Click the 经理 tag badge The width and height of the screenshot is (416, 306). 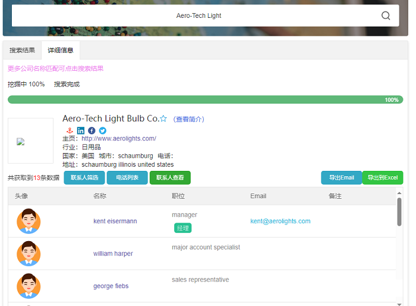[x=183, y=228]
